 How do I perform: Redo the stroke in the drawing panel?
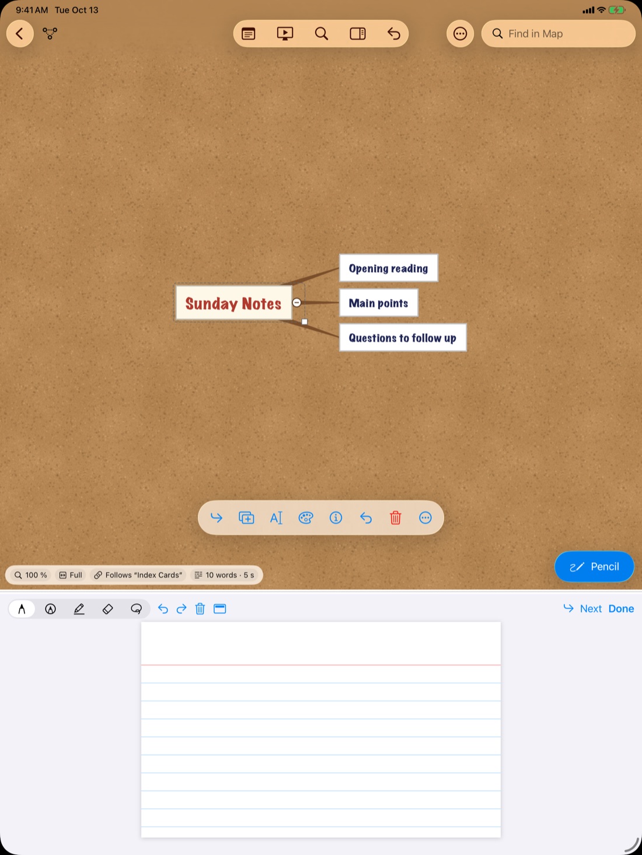pyautogui.click(x=182, y=609)
